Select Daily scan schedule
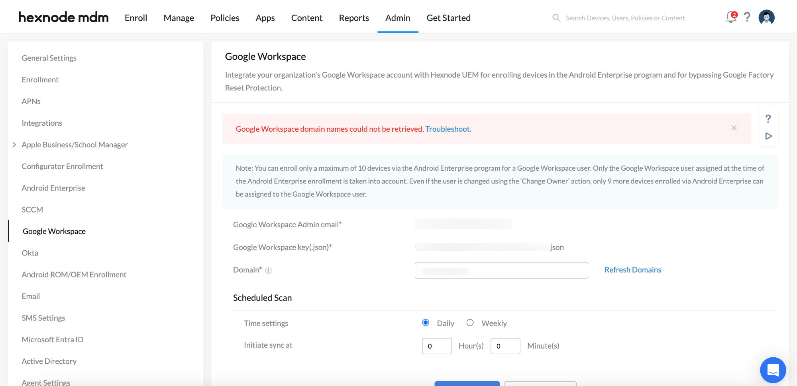The height and width of the screenshot is (386, 797). 426,323
